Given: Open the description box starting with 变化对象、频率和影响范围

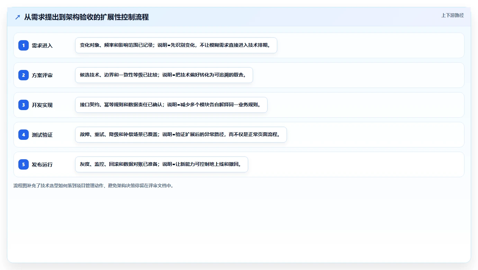Looking at the screenshot, I should point(176,45).
